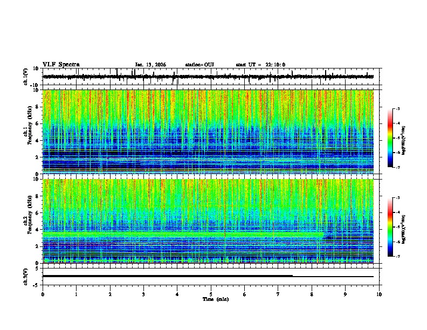Click the ch.3 voltage trace line

[208, 276]
